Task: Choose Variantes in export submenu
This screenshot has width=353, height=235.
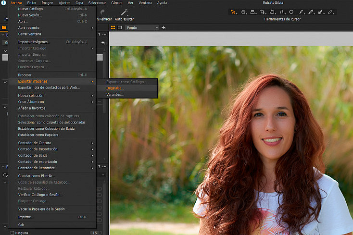Action: (x=127, y=95)
